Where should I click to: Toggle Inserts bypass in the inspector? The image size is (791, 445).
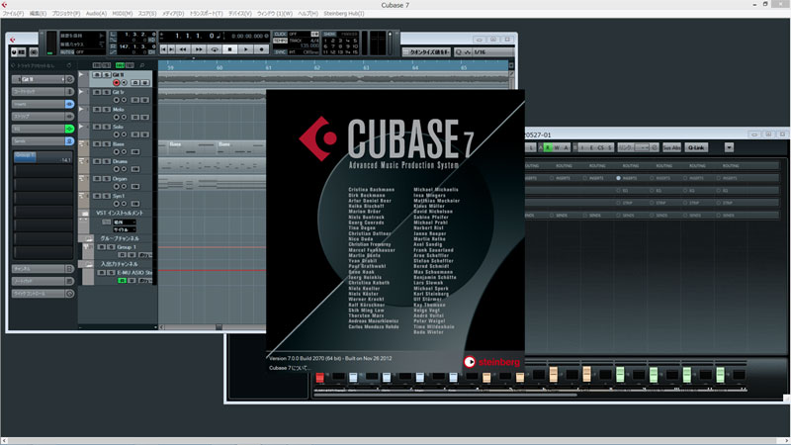point(69,104)
